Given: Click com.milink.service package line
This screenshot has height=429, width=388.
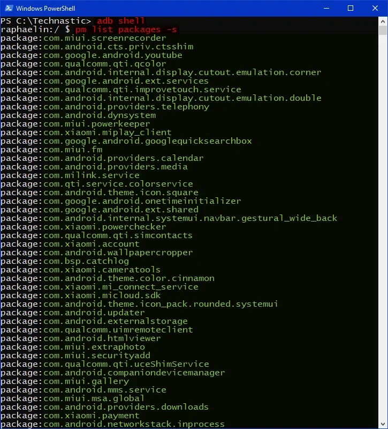Looking at the screenshot, I should point(70,175).
